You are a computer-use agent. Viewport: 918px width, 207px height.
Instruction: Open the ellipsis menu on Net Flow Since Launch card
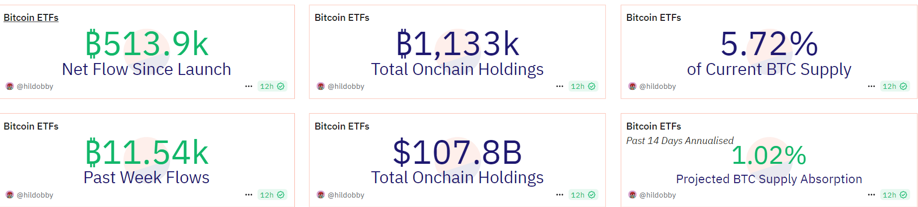tap(249, 86)
